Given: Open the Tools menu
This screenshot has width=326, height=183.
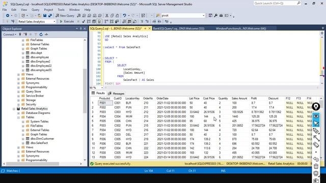Looking at the screenshot, I should [x=61, y=10].
